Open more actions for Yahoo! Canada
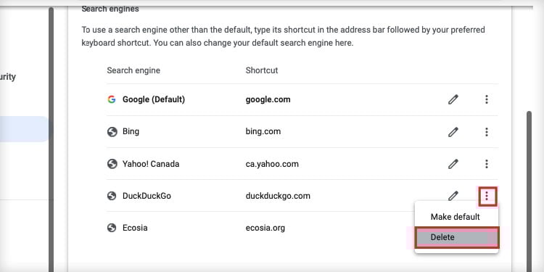 point(487,164)
